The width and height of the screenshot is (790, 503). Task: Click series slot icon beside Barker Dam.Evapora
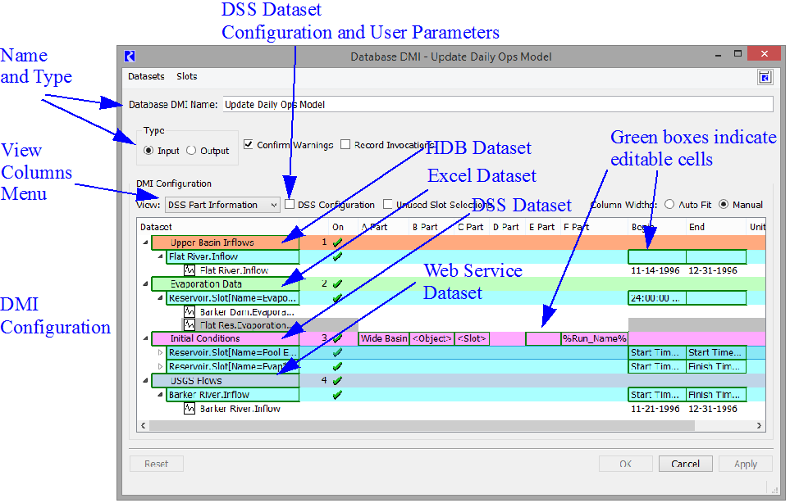click(190, 312)
